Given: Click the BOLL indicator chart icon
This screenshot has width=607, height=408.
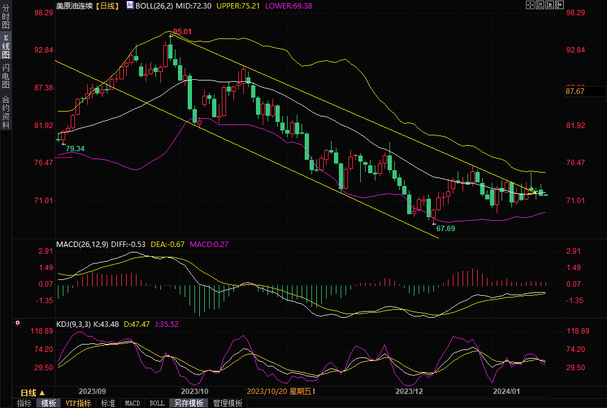Looking at the screenshot, I should click(129, 5).
